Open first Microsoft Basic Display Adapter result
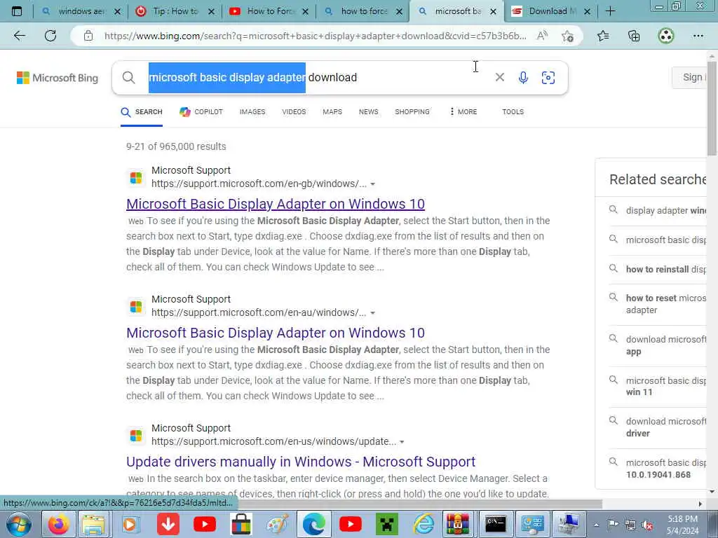 [x=276, y=204]
